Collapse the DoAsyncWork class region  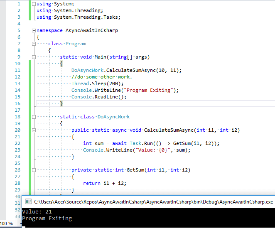[34, 117]
